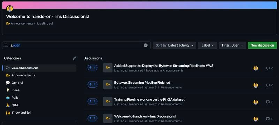Viewport: 279px width, 125px height.
Task: Open the Filter: Open dropdown
Action: click(232, 45)
